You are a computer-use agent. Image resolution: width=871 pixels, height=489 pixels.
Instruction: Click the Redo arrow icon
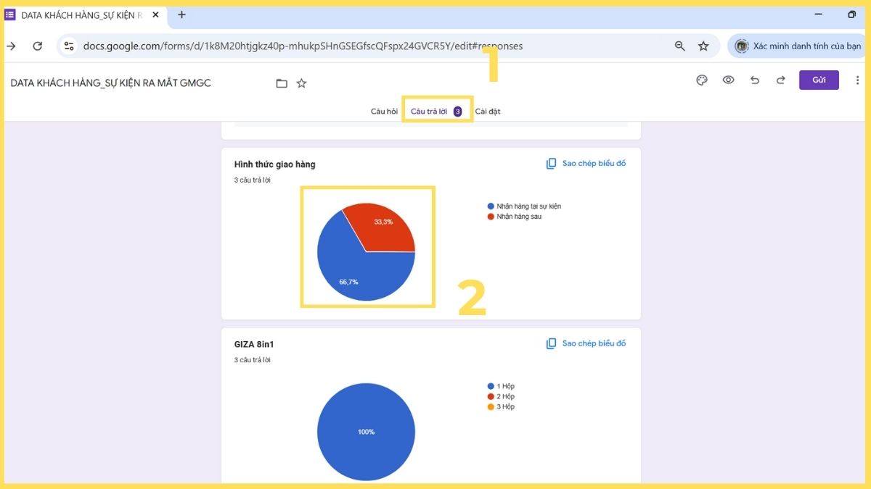[780, 80]
